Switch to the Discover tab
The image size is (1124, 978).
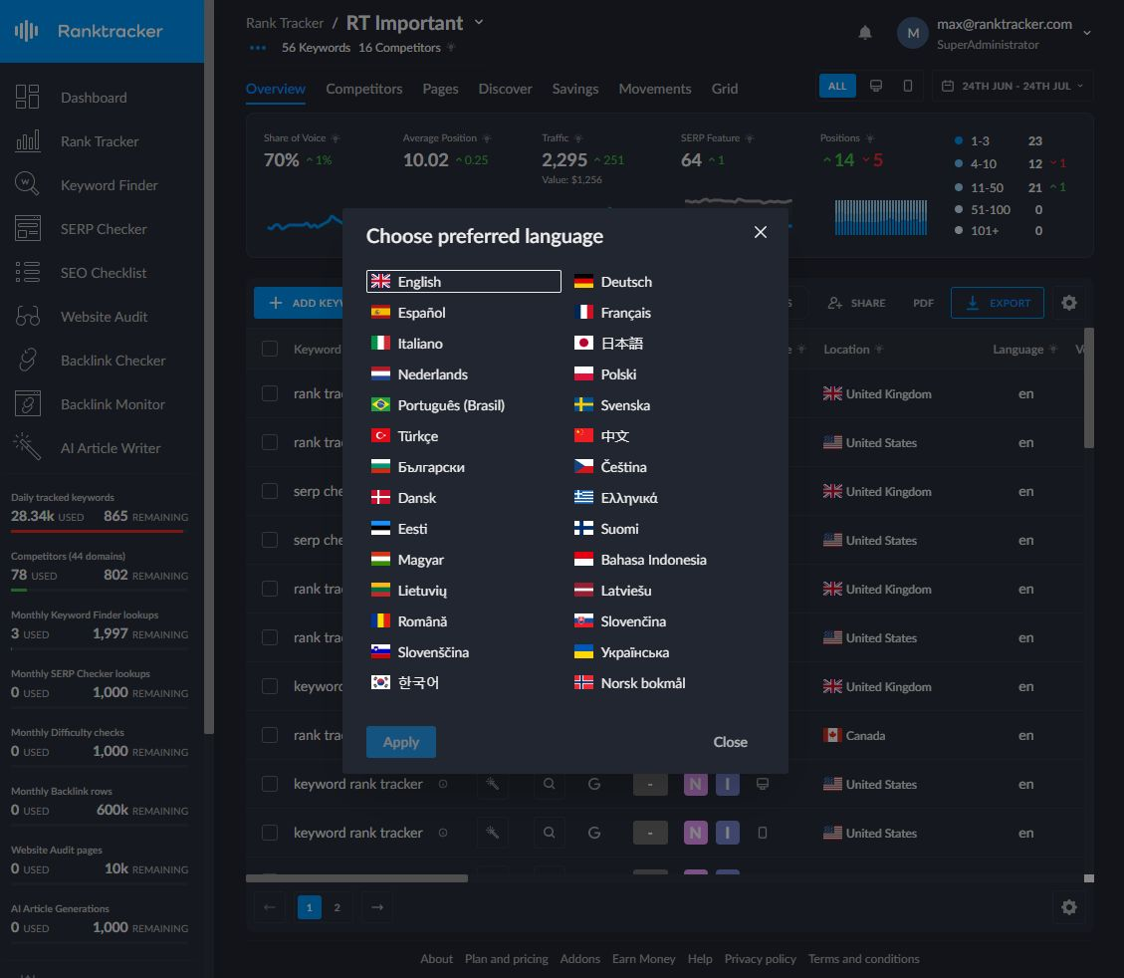506,89
